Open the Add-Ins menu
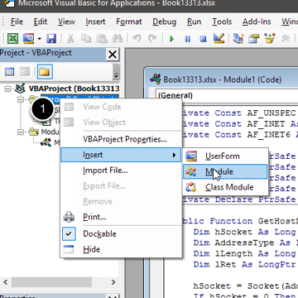298x298 pixels. 257,22
